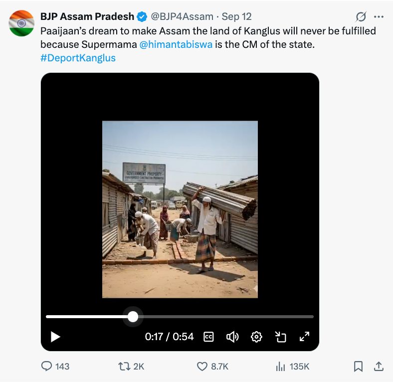Open the @himantabiswa mention link
This screenshot has height=382, width=393.
[176, 44]
